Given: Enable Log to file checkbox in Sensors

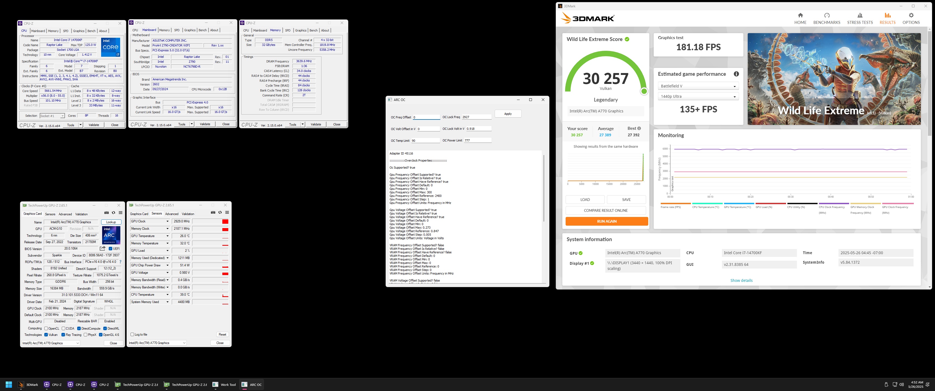Looking at the screenshot, I should tap(132, 335).
